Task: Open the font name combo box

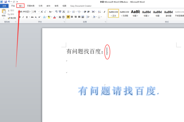Action: click(x=25, y=12)
